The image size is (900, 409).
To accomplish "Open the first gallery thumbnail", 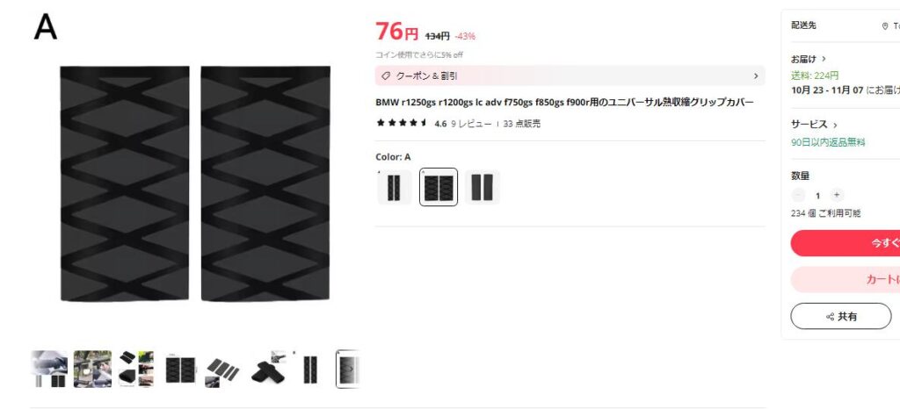I will coord(49,370).
